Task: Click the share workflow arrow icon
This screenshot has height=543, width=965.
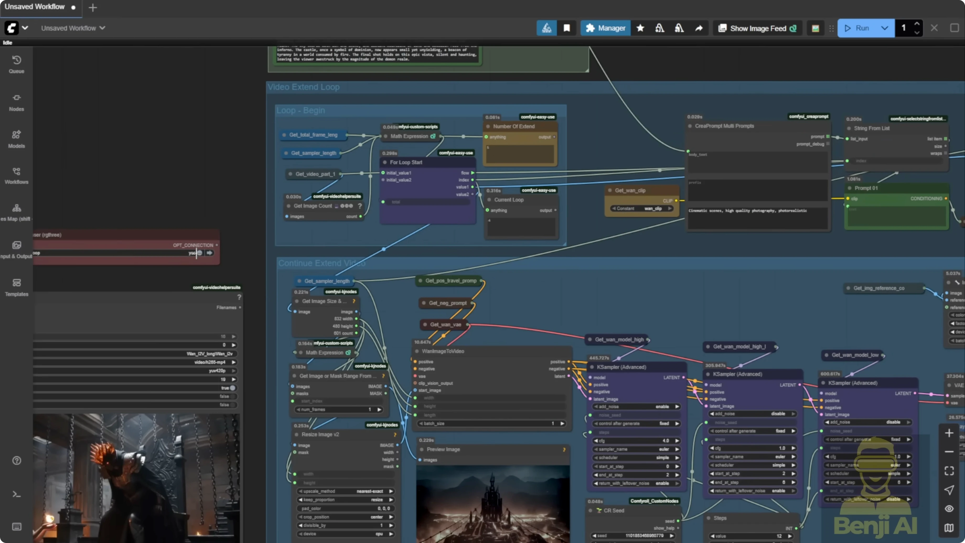Action: (699, 28)
